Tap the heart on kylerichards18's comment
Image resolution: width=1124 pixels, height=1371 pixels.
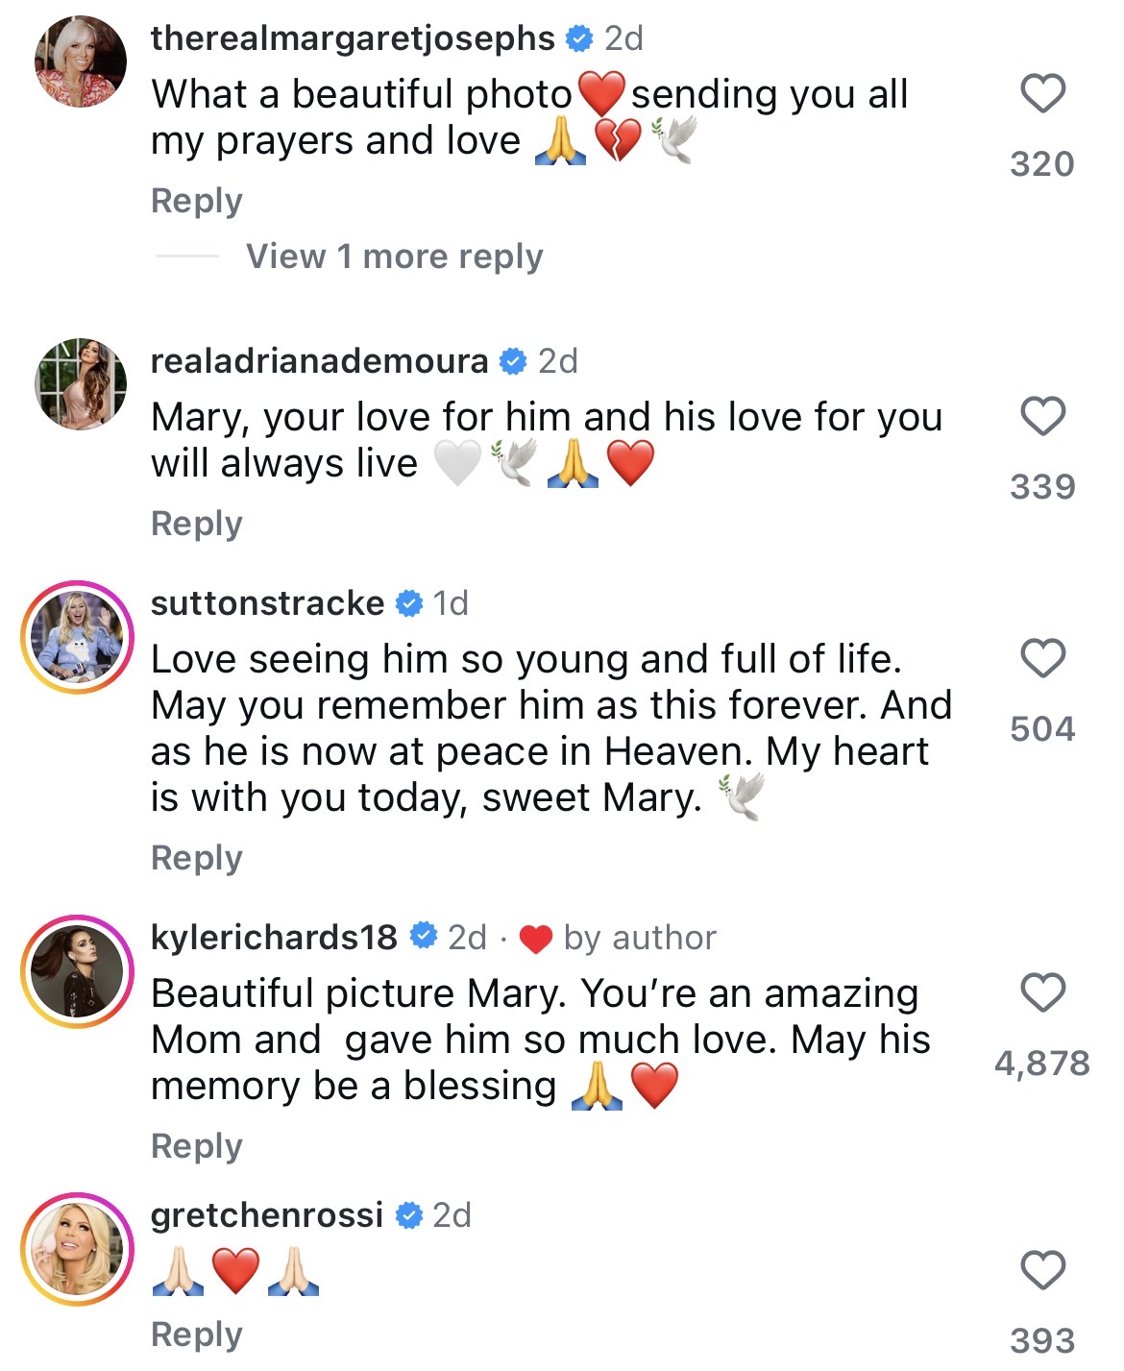pyautogui.click(x=1042, y=992)
